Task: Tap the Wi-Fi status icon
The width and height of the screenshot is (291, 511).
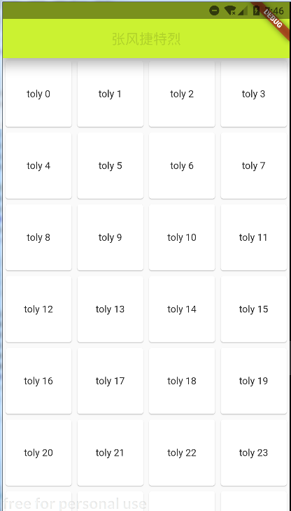Action: pyautogui.click(x=230, y=10)
